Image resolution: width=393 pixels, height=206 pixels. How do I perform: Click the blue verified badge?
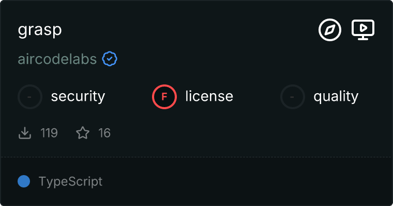(110, 59)
